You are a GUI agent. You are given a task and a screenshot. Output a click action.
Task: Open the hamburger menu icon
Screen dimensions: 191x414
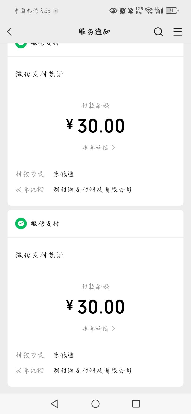(x=178, y=32)
